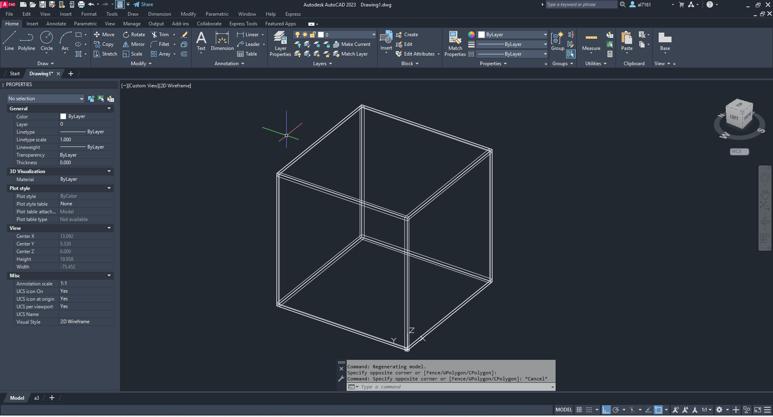
Task: Click Create block button
Action: [407, 35]
